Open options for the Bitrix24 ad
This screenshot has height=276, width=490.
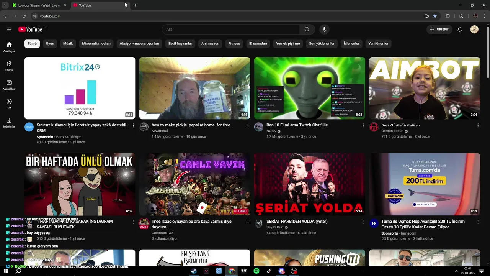[x=133, y=125]
